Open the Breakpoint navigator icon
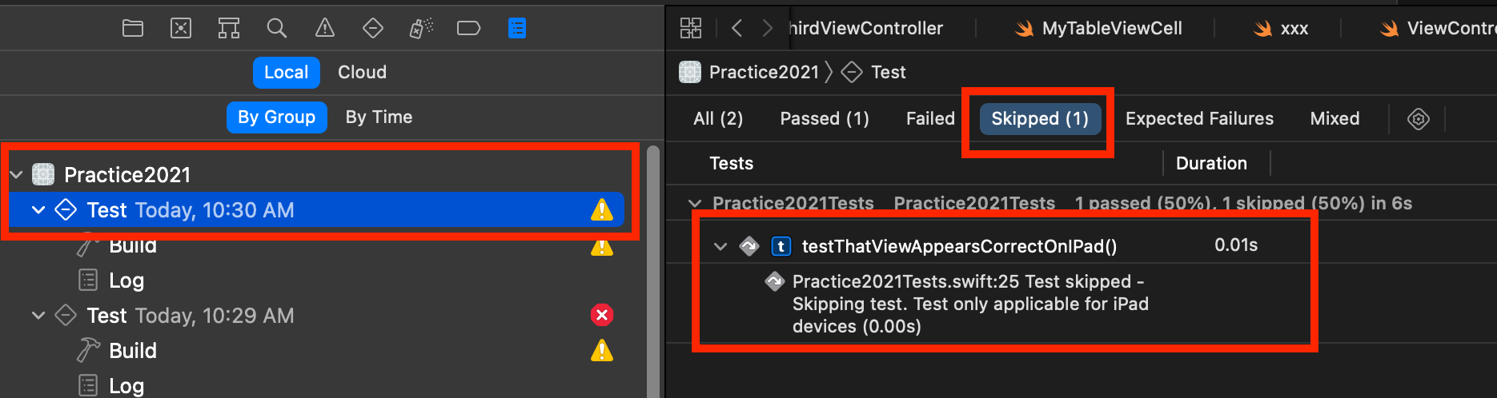This screenshot has height=398, width=1497. point(468,29)
